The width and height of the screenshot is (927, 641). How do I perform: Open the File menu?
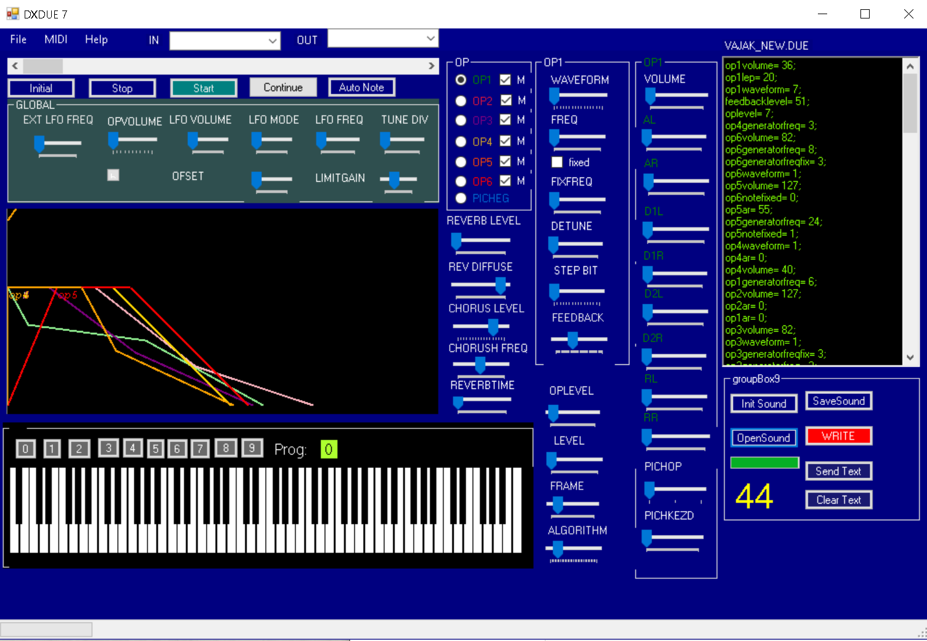point(18,39)
